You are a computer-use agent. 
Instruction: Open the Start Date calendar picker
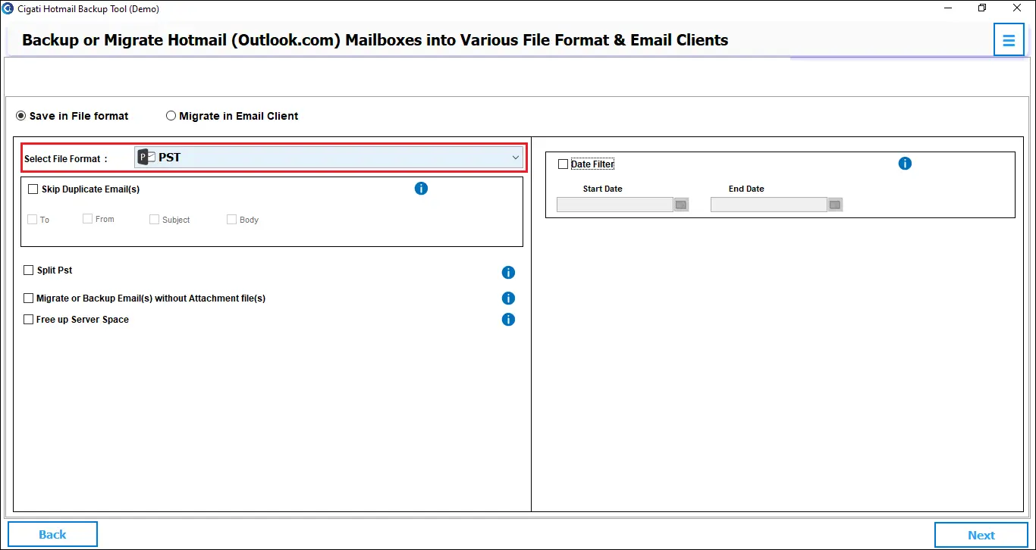click(681, 205)
